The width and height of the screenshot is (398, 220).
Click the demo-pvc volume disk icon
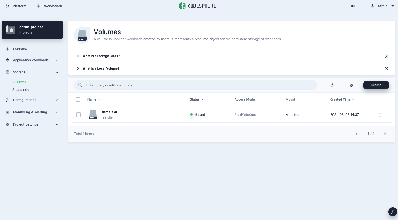93,115
